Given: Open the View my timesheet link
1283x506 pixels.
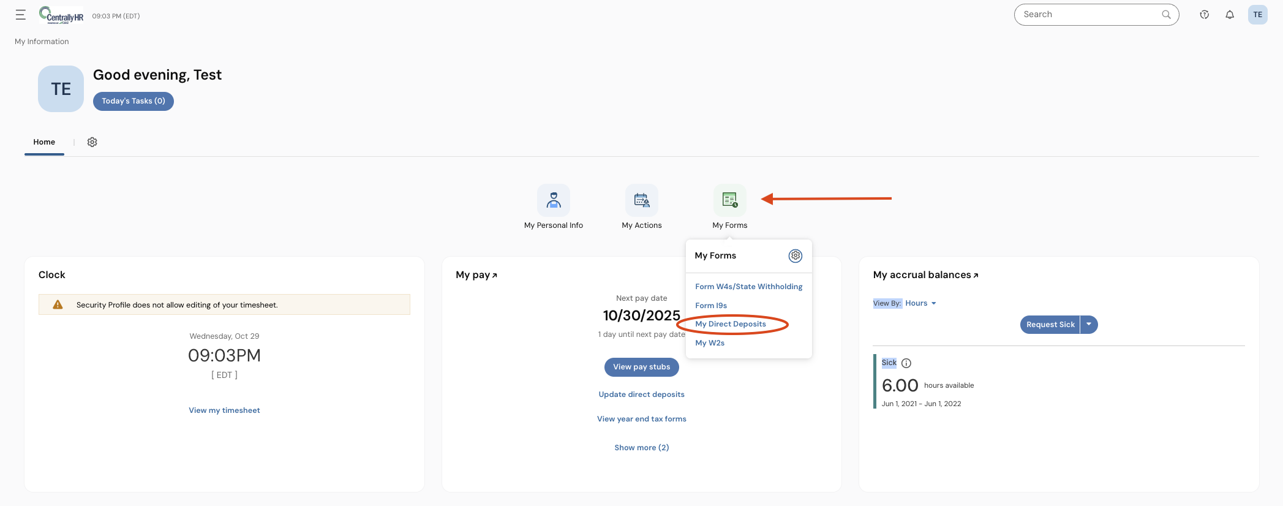Looking at the screenshot, I should pos(224,410).
